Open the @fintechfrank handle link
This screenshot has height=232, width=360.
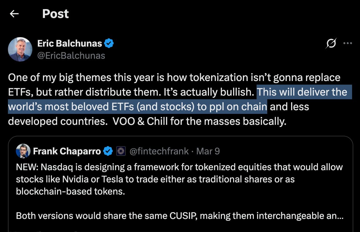pos(159,151)
